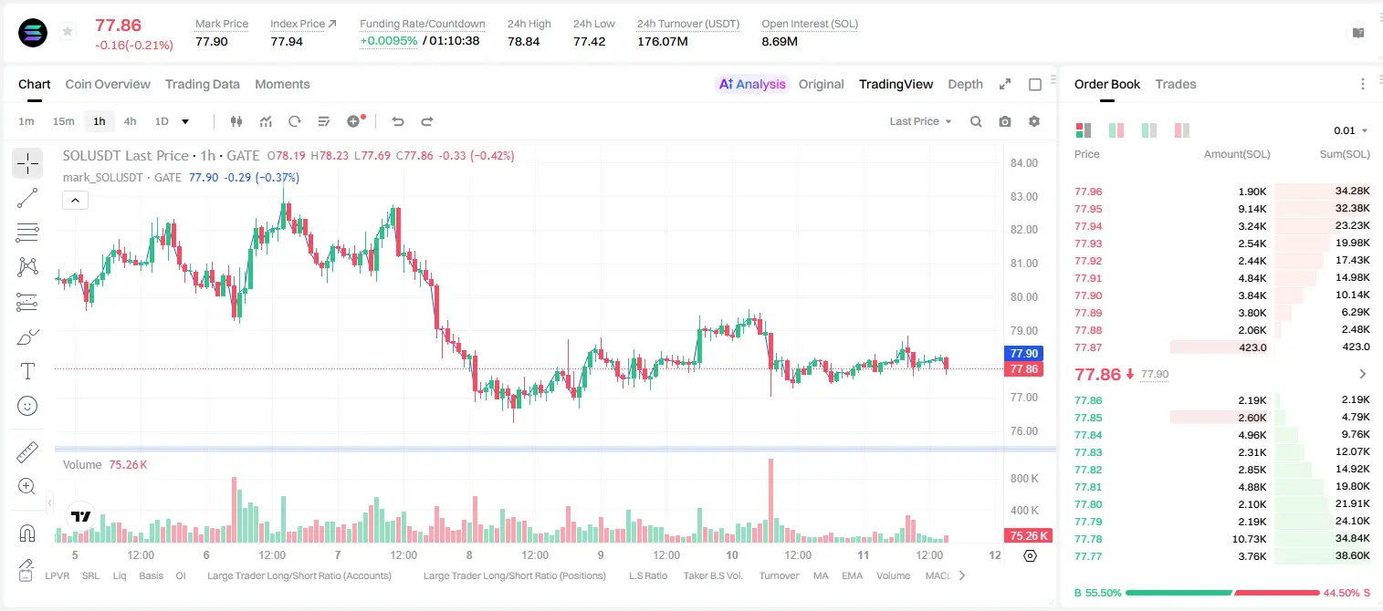Switch to the Trades tab
This screenshot has width=1383, height=611.
pos(1176,84)
